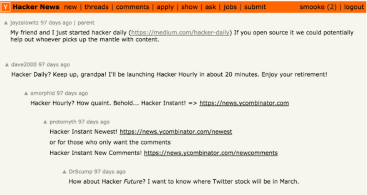Image resolution: width=367 pixels, height=195 pixels.
Task: Open the smooke user profile
Action: (311, 7)
